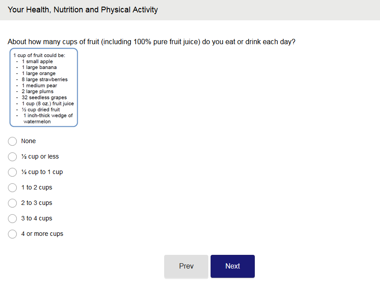
Task: Click the '32 seedless grapes' example line
Action: click(x=44, y=98)
